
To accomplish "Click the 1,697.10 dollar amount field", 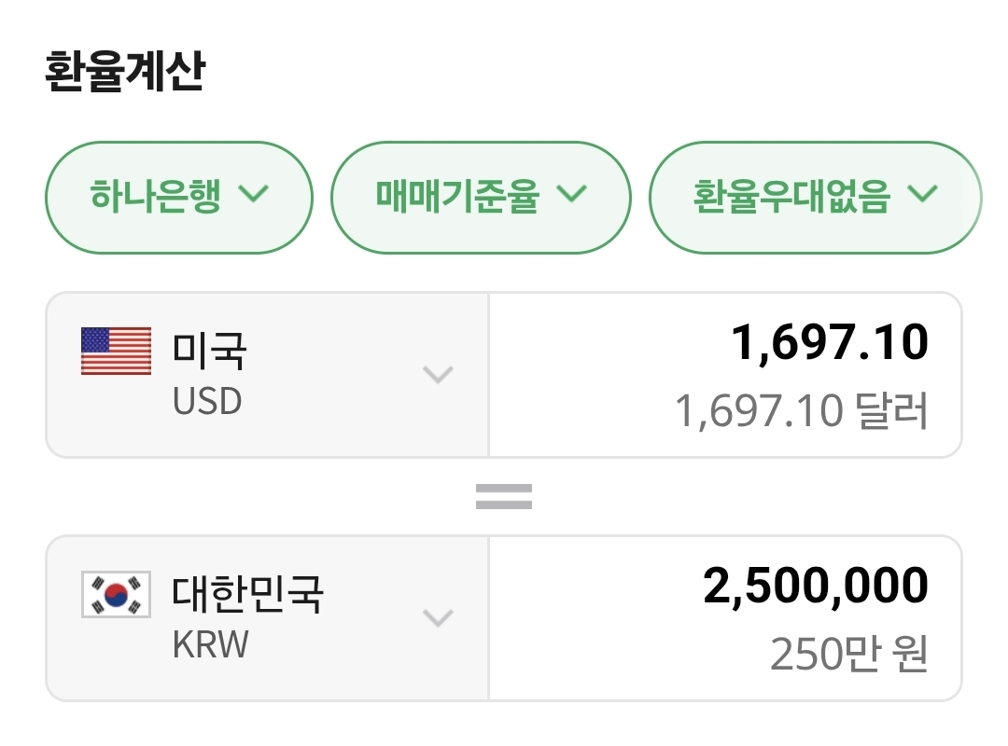I will [829, 343].
